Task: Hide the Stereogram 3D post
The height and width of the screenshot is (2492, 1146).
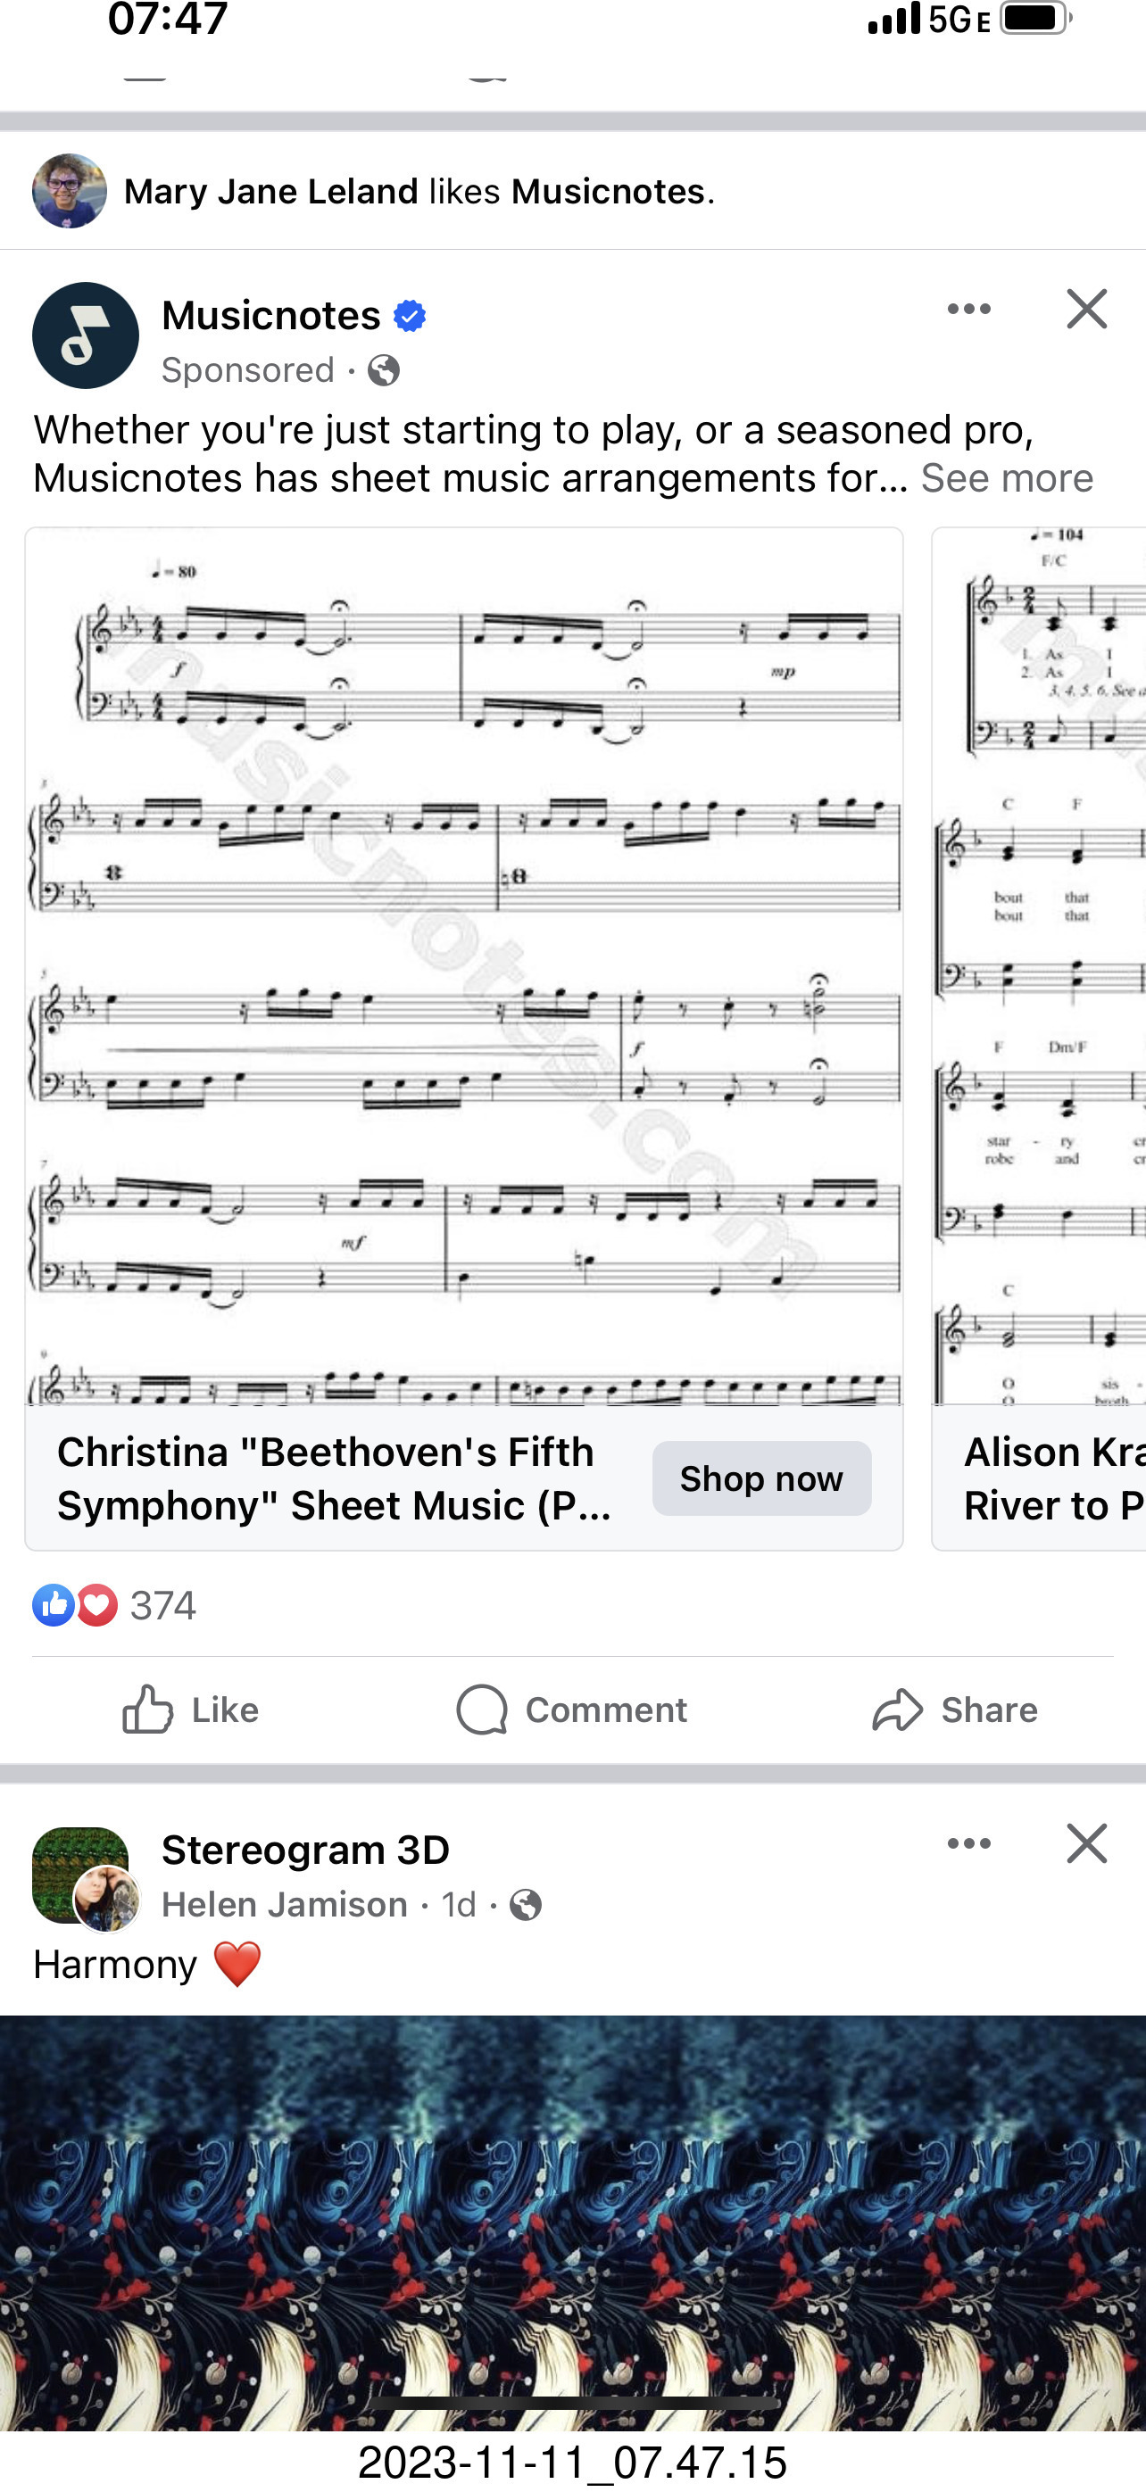Action: pos(1086,1842)
